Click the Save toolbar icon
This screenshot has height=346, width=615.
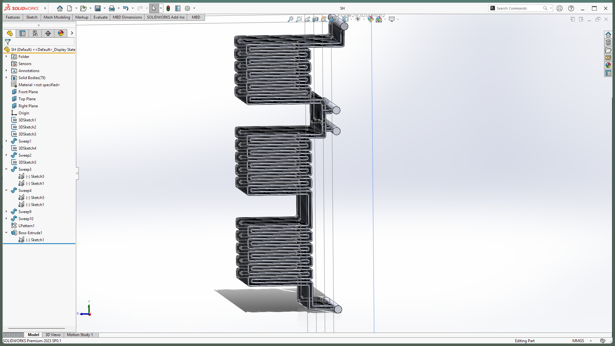coord(98,8)
